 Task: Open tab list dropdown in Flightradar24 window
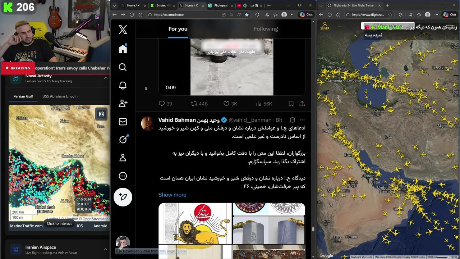pyautogui.click(x=321, y=5)
